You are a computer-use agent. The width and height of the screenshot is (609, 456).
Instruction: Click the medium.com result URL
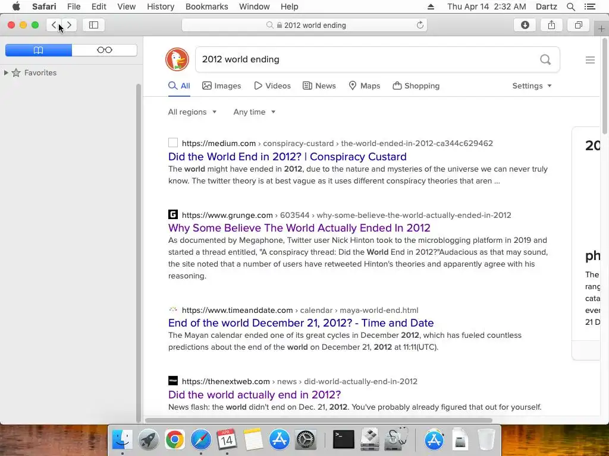click(337, 144)
